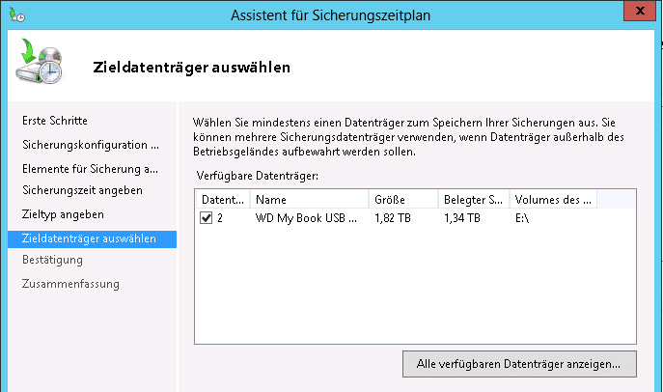663x392 pixels.
Task: Click the 1,82 TB size cell
Action: pos(393,218)
